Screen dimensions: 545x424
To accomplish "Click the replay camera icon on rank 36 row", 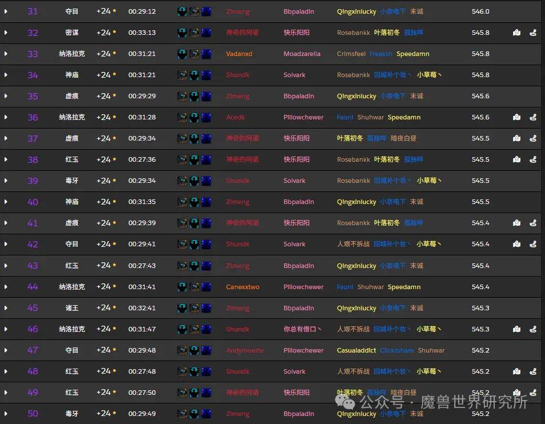I will [x=517, y=117].
